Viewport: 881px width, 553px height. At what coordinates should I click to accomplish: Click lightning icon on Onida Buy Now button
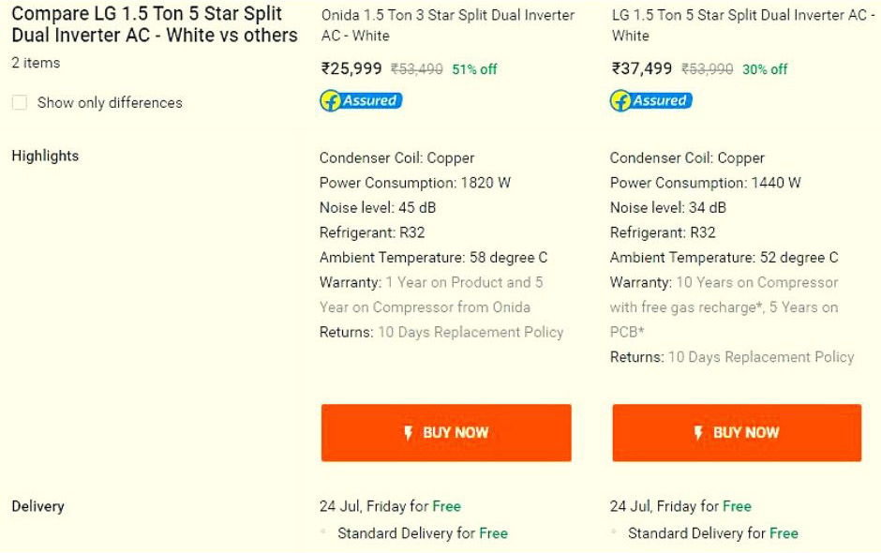pos(409,433)
